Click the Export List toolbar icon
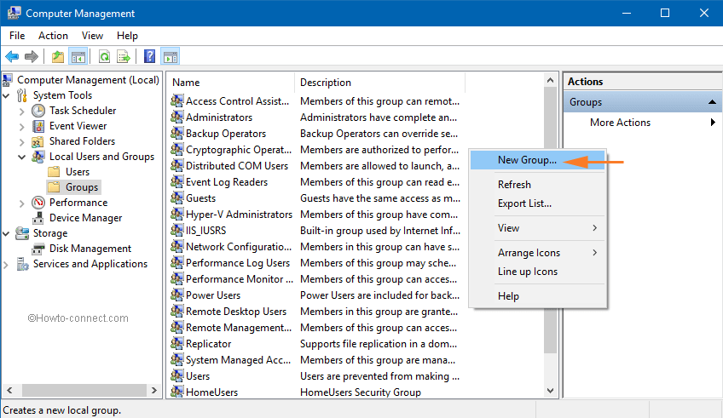The width and height of the screenshot is (723, 418). point(124,57)
